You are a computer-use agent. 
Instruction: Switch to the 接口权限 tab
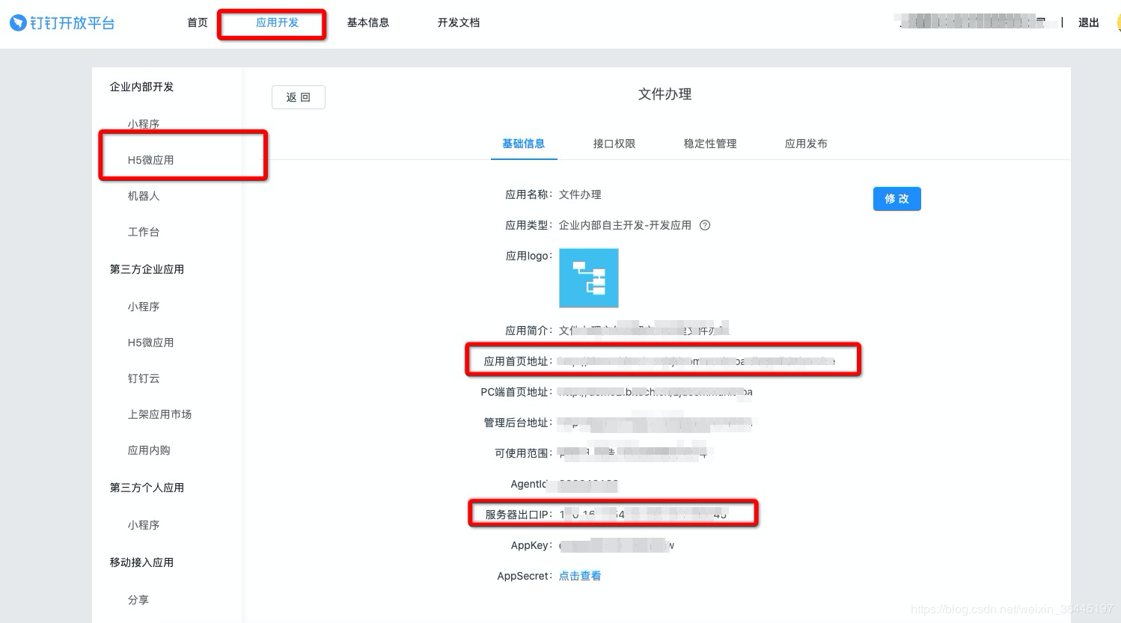point(614,144)
